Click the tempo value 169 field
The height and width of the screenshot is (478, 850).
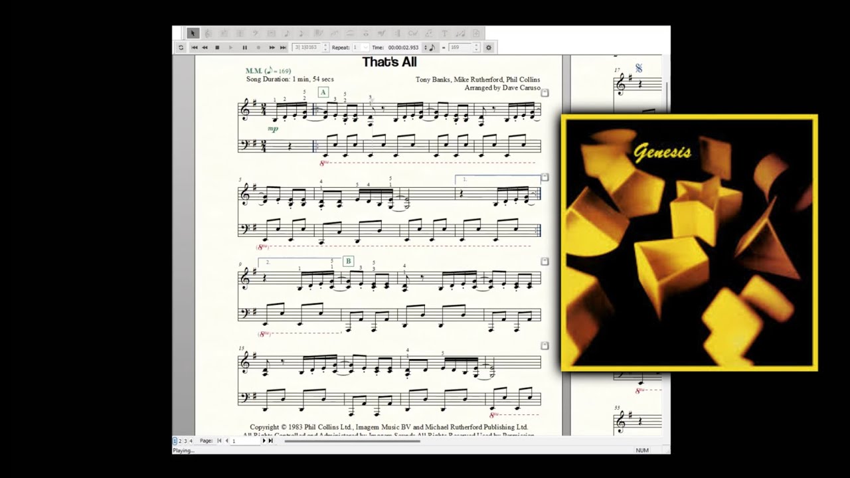pyautogui.click(x=460, y=47)
